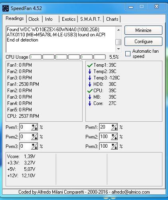Click the 'Fan1: 2538 RPM' reading
This screenshot has width=168, height=200.
point(23,84)
